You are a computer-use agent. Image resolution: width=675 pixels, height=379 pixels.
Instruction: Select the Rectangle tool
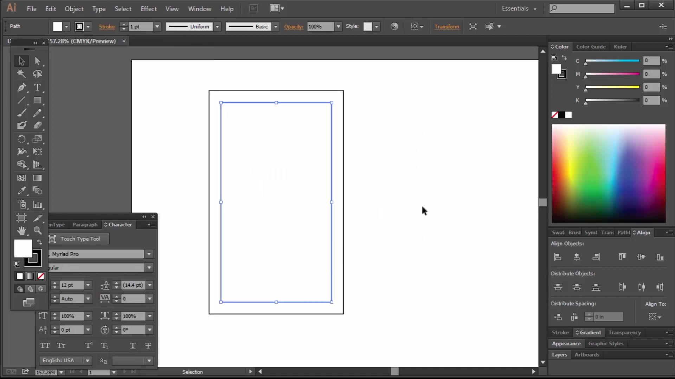(x=38, y=101)
